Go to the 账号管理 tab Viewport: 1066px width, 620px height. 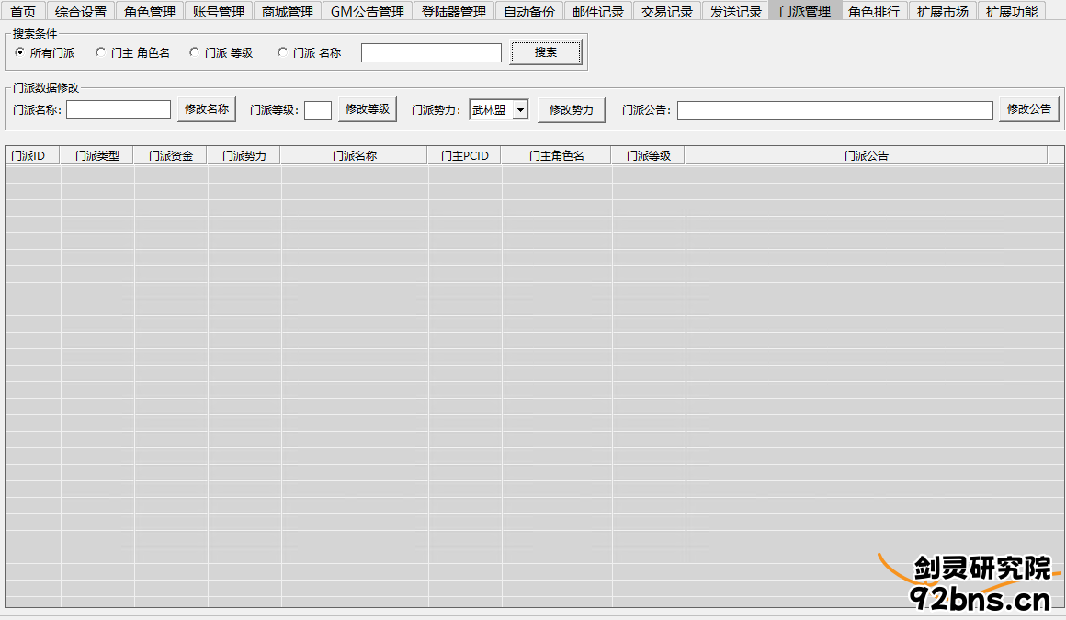click(218, 12)
